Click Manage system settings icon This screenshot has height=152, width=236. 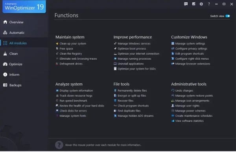coord(173,44)
